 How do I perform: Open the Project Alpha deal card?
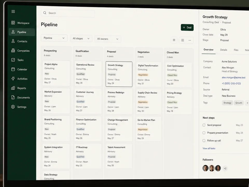pos(56,73)
